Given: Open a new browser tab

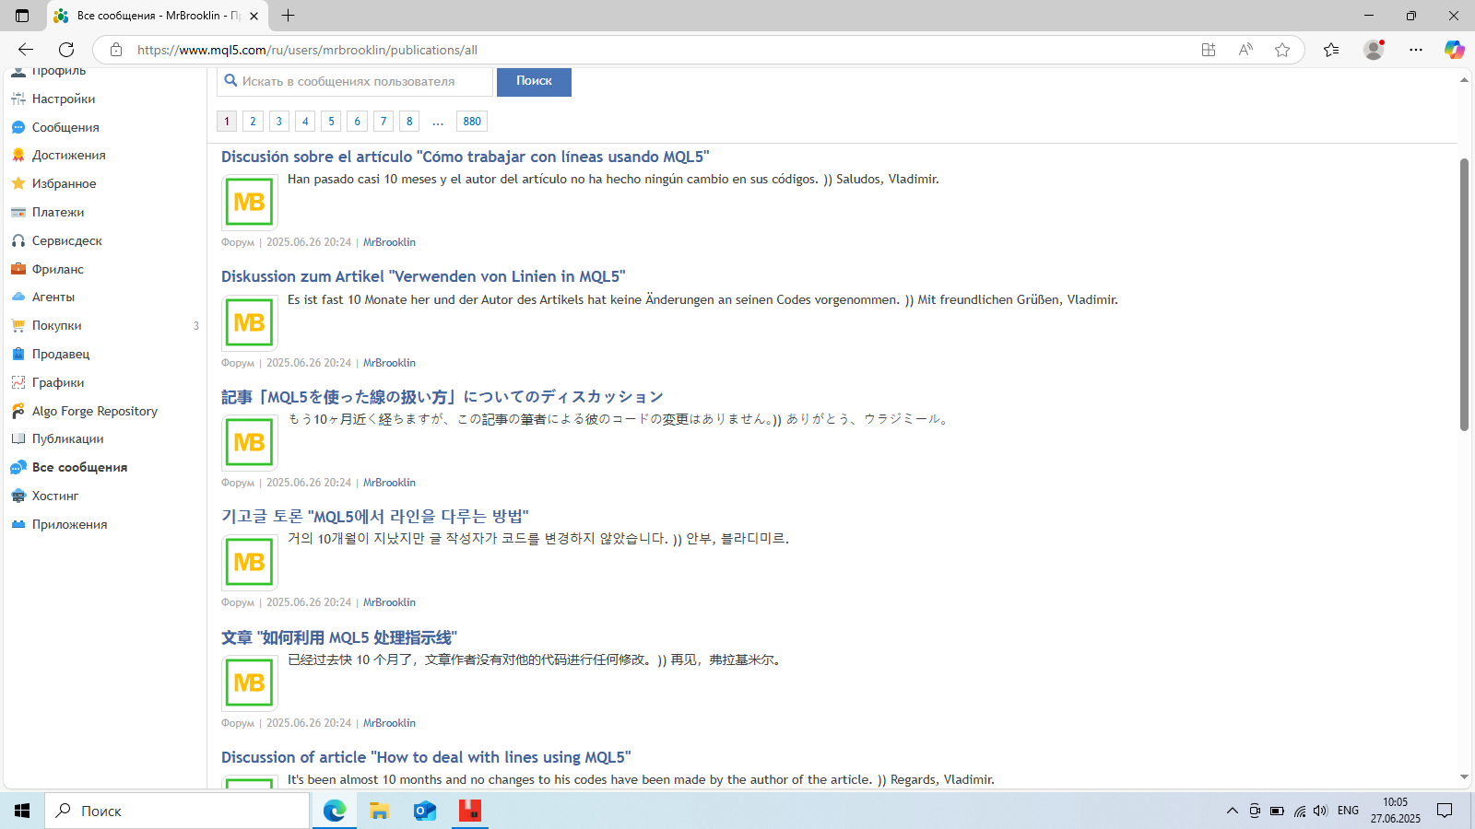Looking at the screenshot, I should (289, 16).
